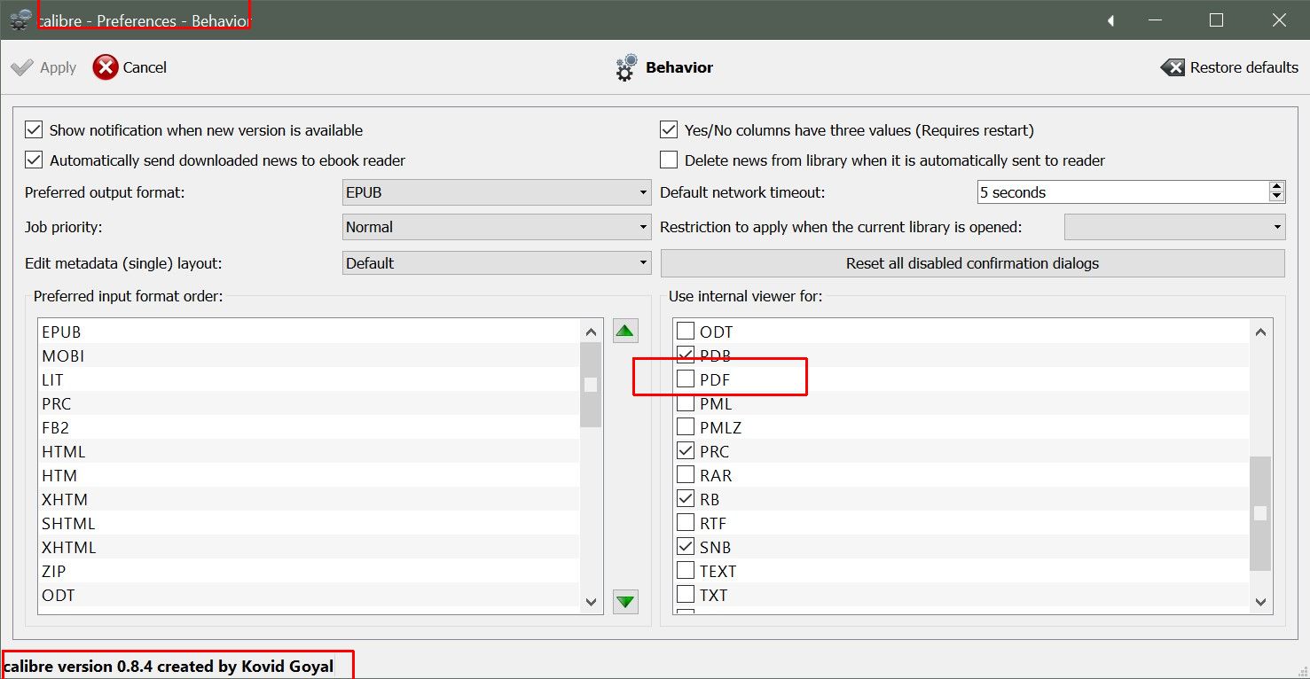
Task: Click the Behavior gears icon
Action: [626, 67]
